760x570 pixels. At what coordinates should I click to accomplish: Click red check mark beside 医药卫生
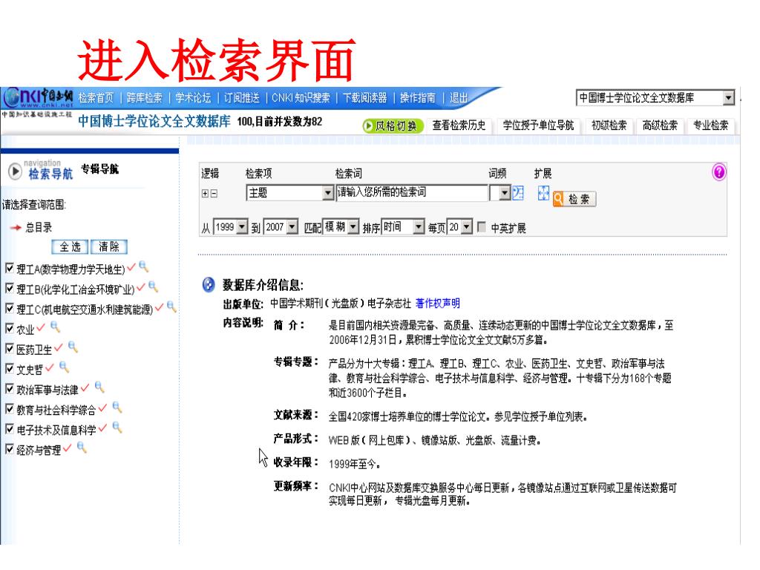(59, 347)
